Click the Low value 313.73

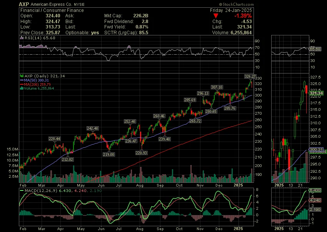[53, 27]
